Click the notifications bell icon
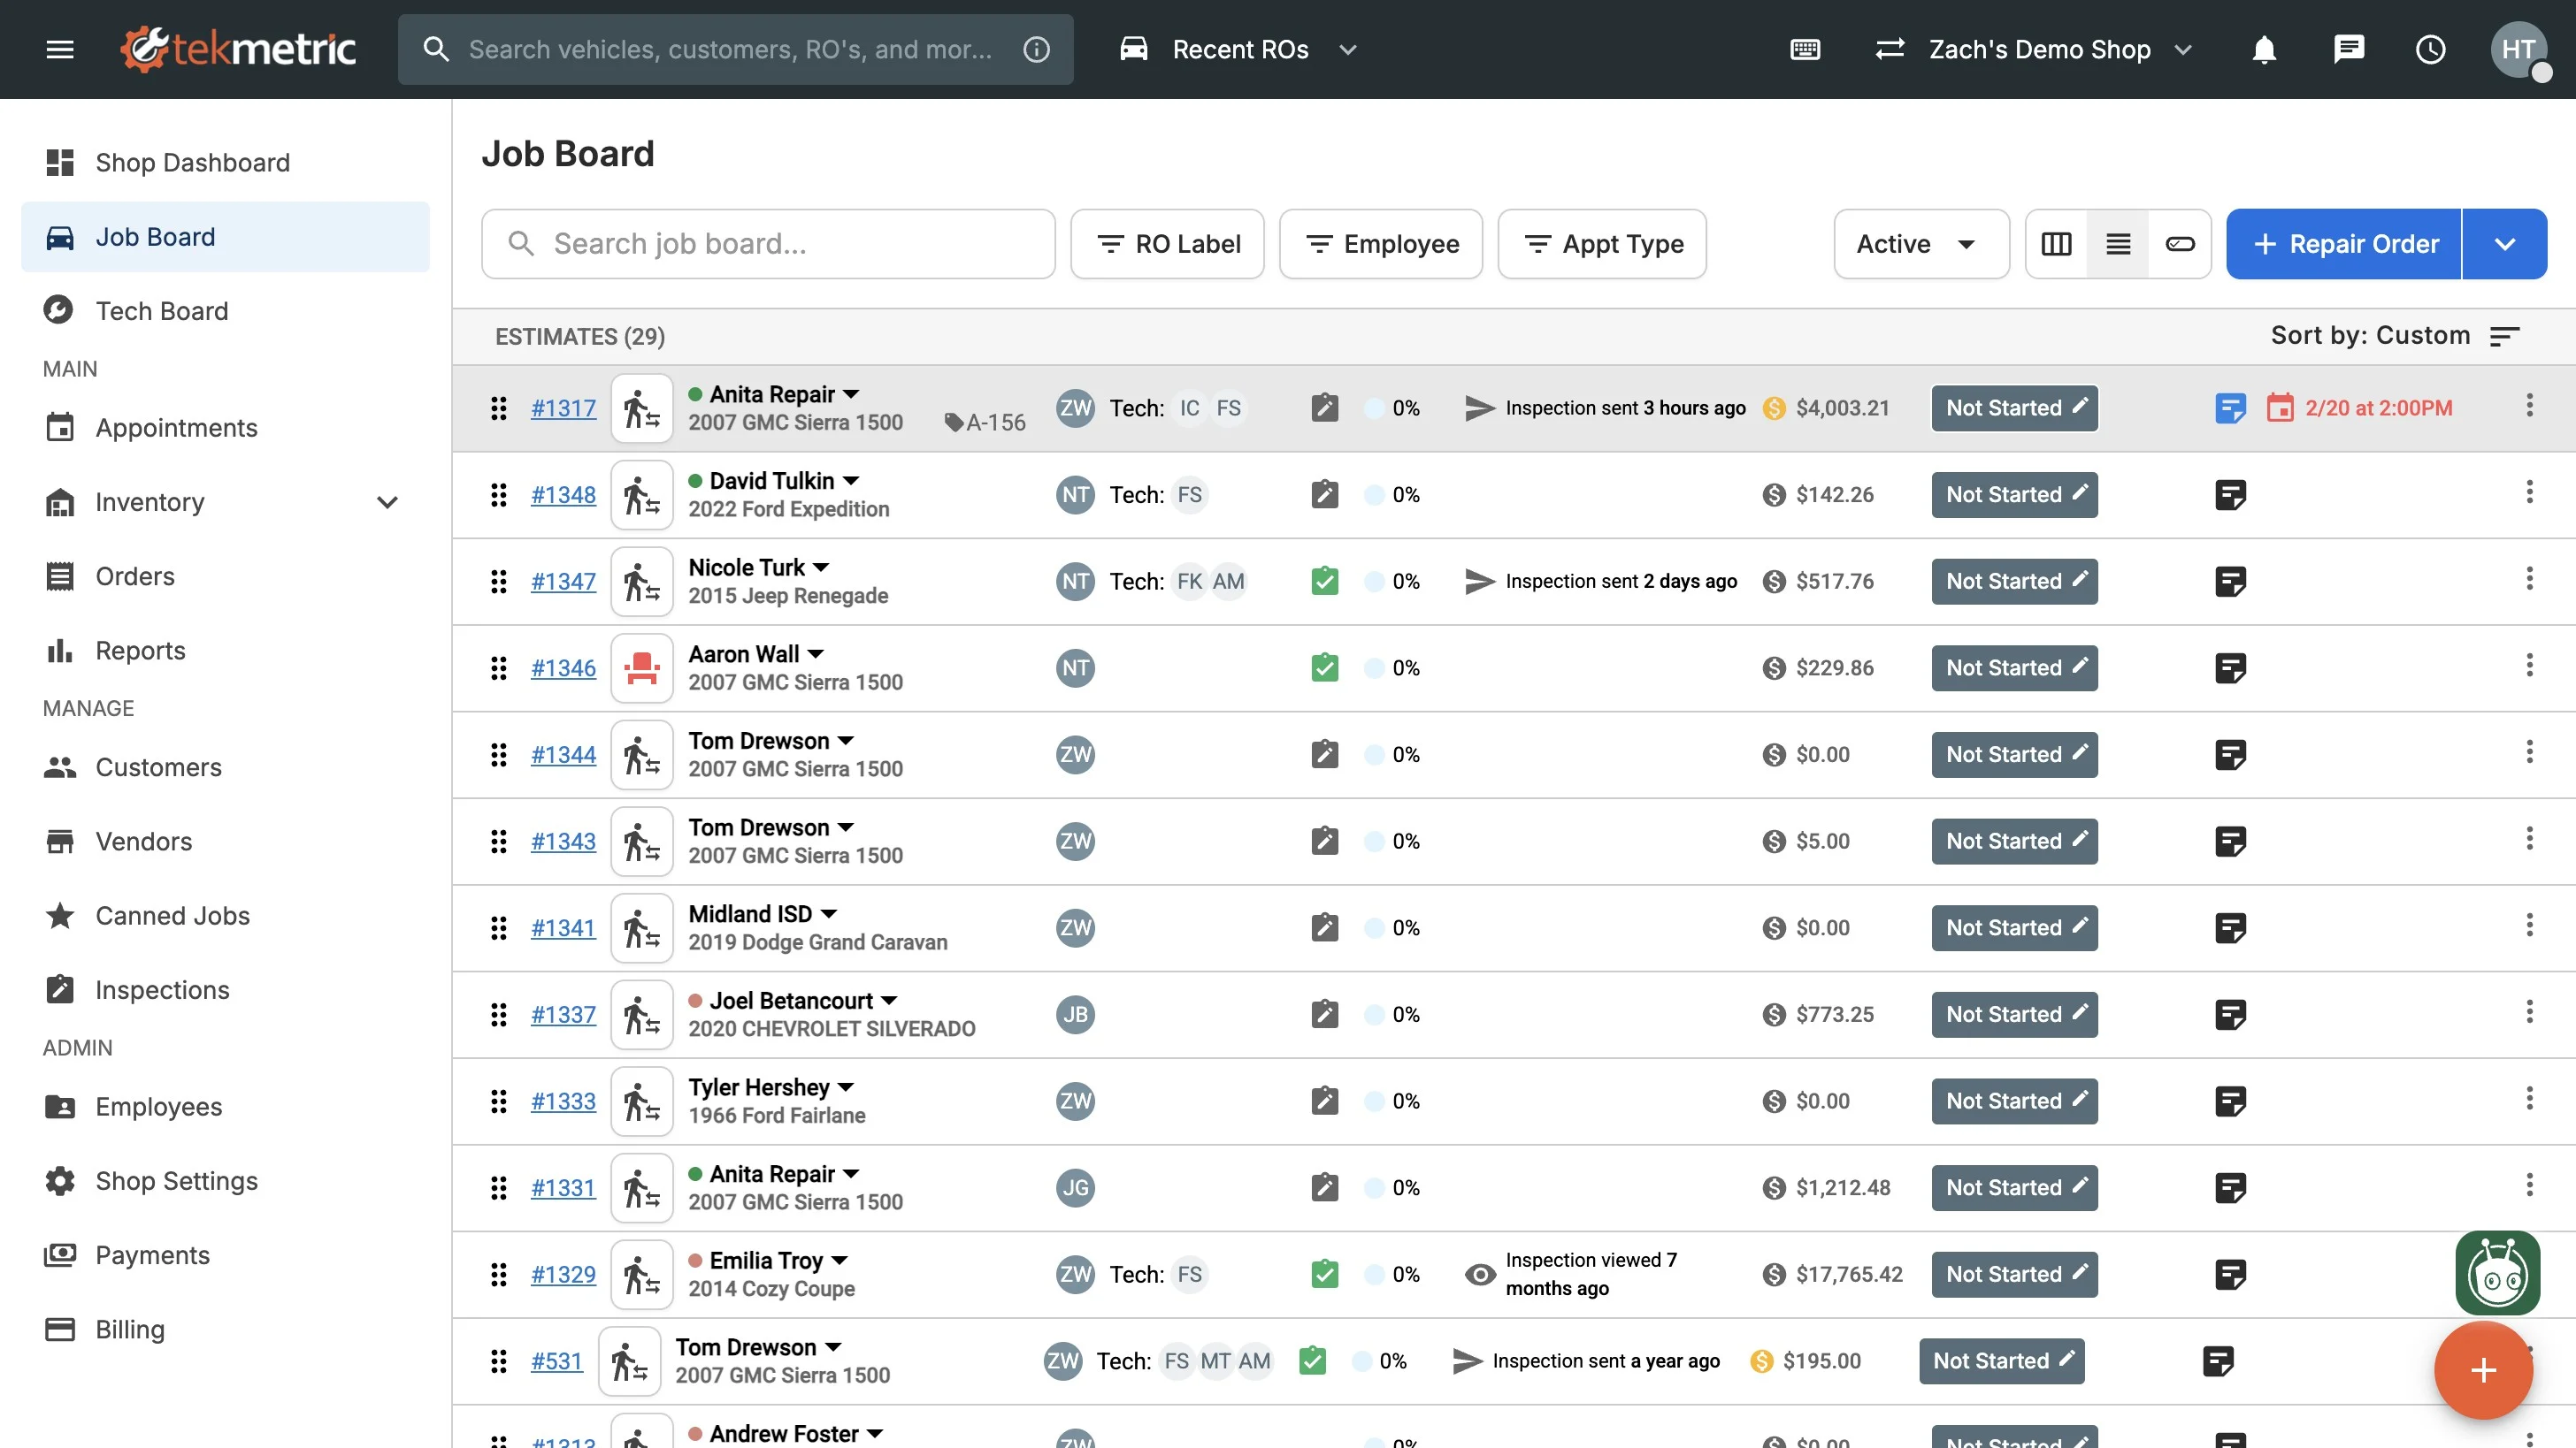The image size is (2576, 1448). pyautogui.click(x=2264, y=49)
